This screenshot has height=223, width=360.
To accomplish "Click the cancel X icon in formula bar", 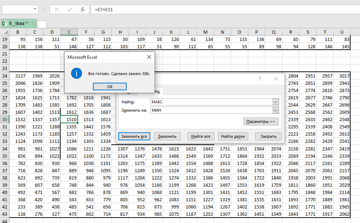I will (56, 9).
